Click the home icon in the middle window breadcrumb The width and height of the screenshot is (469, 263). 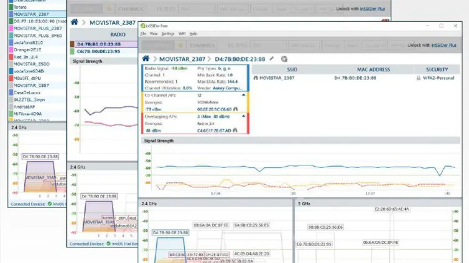pyautogui.click(x=74, y=22)
